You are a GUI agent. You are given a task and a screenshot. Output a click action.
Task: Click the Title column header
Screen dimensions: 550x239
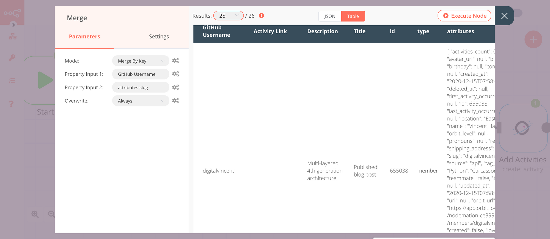[x=359, y=31]
